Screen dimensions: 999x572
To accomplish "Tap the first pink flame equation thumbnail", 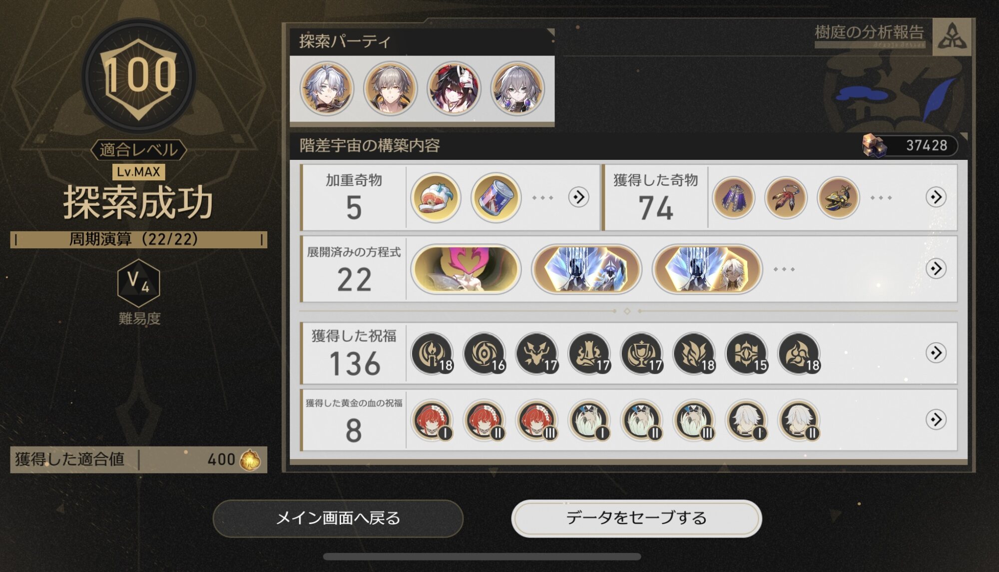I will (466, 269).
